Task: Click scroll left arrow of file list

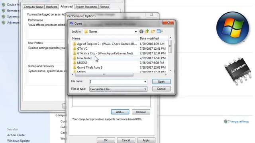Action: (73, 75)
